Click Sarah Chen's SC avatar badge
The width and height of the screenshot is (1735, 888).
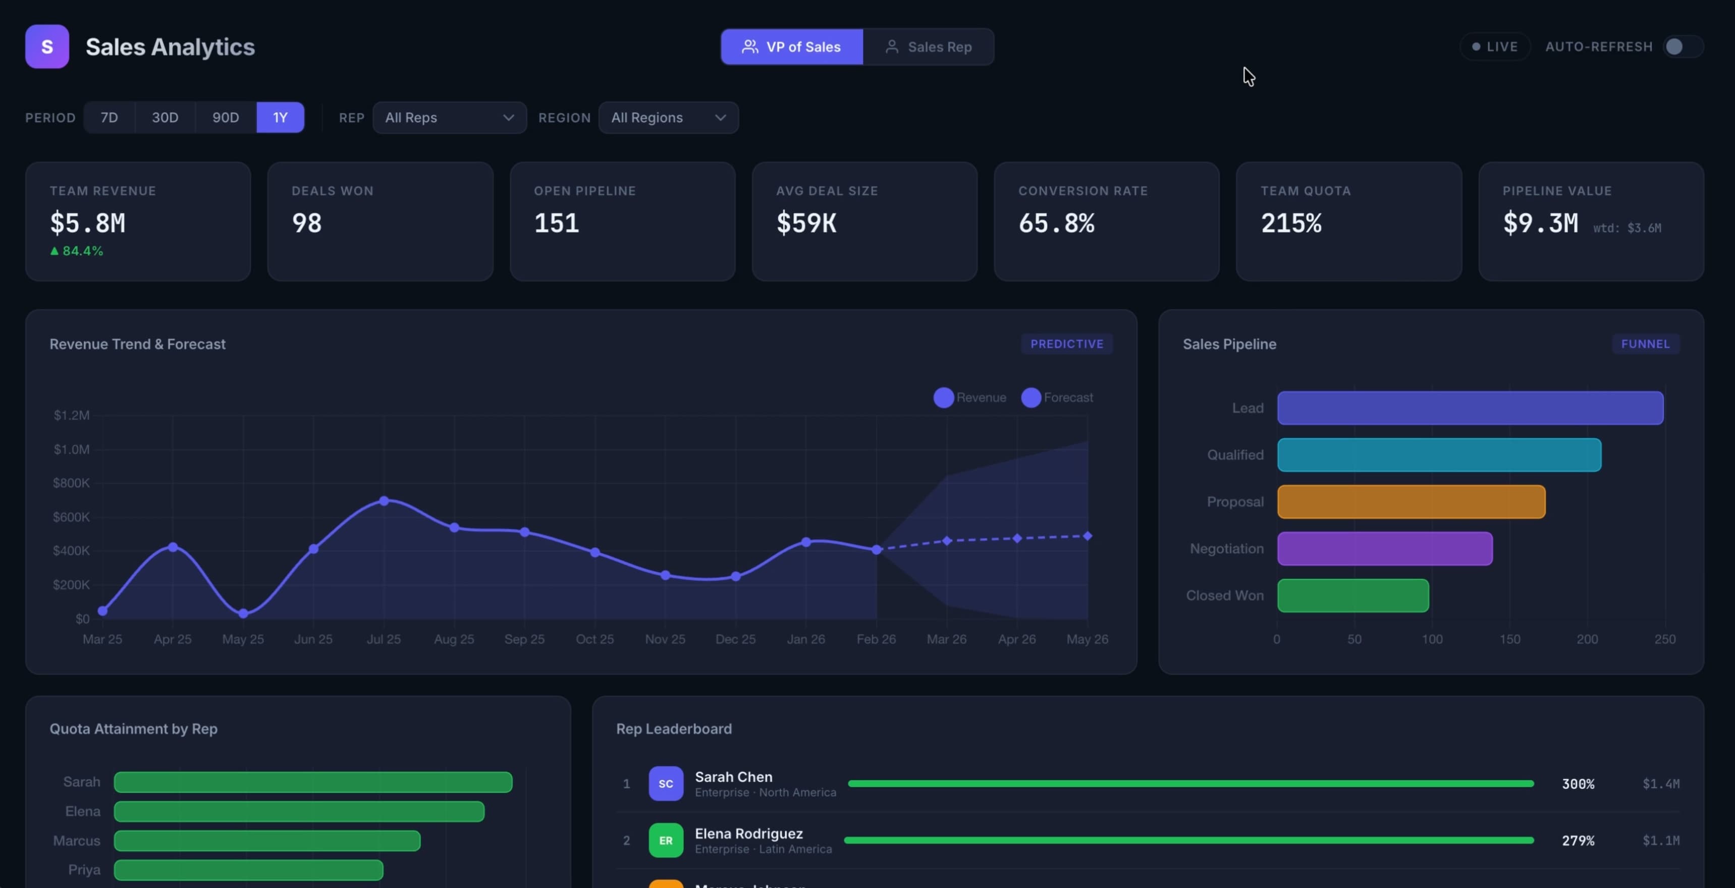click(x=666, y=783)
